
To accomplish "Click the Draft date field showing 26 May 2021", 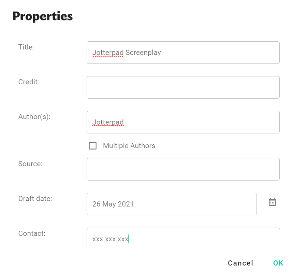I will 172,204.
